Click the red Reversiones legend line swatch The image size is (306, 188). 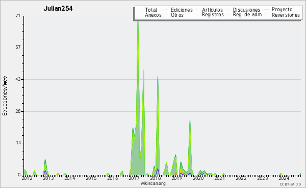coord(266,15)
